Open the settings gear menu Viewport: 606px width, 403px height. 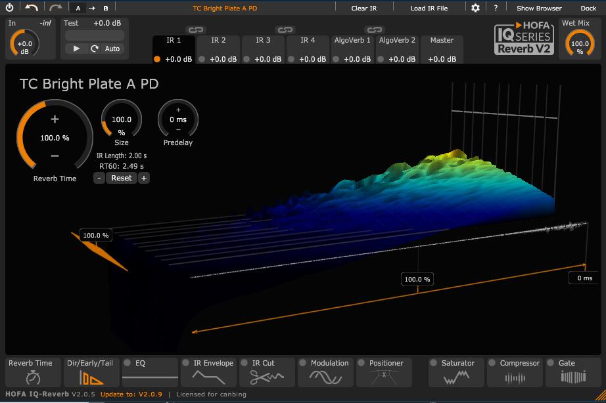475,8
